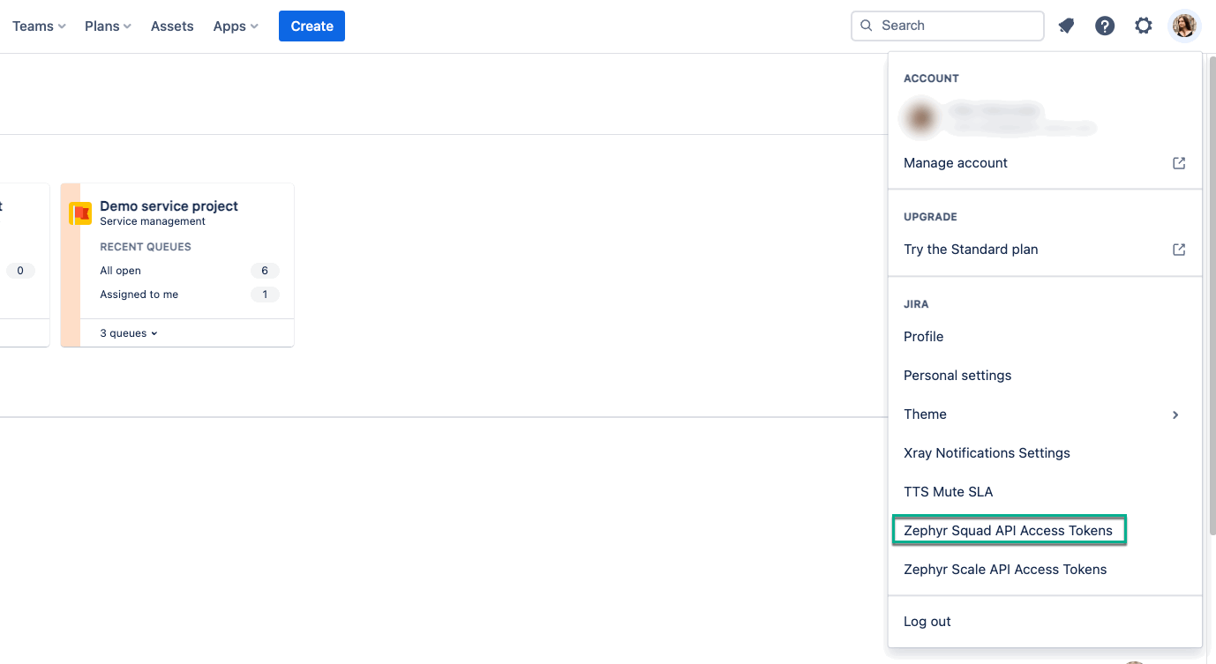
Task: Click the Assigned to me count badge 1
Action: click(265, 295)
